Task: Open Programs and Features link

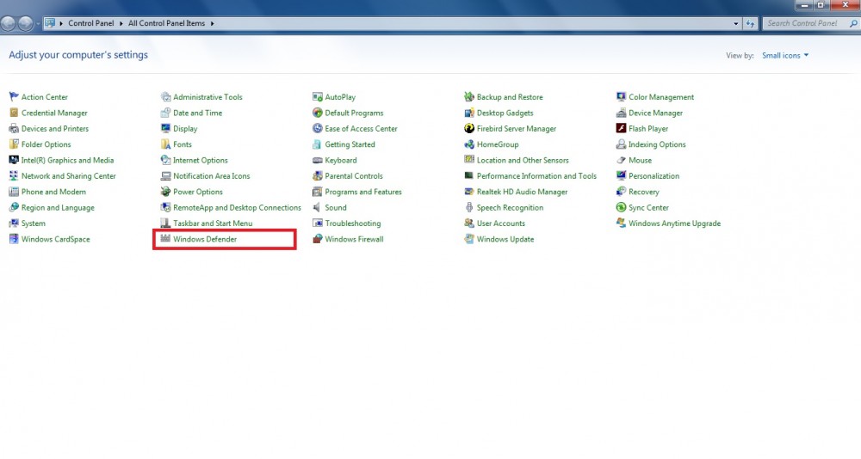Action: [363, 192]
